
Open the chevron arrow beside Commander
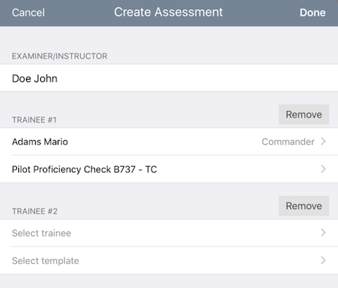point(323,142)
